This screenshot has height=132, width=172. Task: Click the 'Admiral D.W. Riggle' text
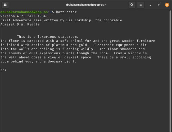pyautogui.click(x=20, y=24)
